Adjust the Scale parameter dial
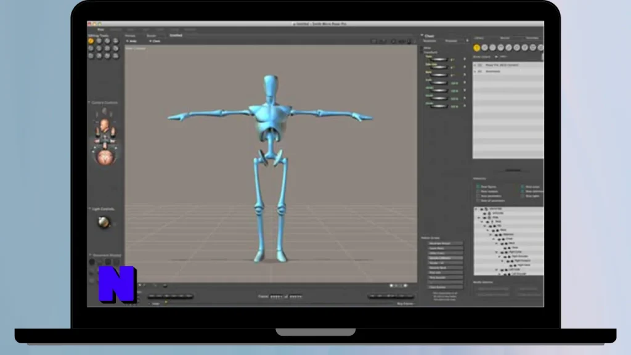The height and width of the screenshot is (355, 631). pyautogui.click(x=439, y=83)
